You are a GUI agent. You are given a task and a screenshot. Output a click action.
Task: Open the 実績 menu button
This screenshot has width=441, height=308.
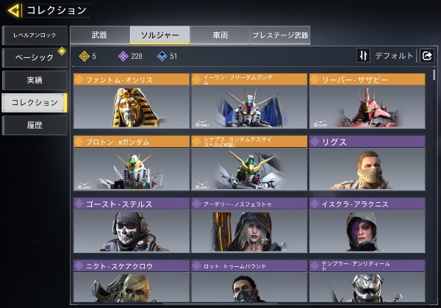[35, 80]
